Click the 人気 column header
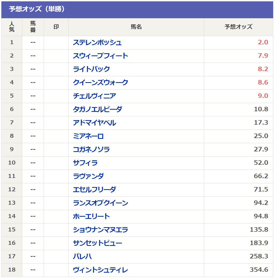Viewport: 274px width, 278px height. [12, 27]
